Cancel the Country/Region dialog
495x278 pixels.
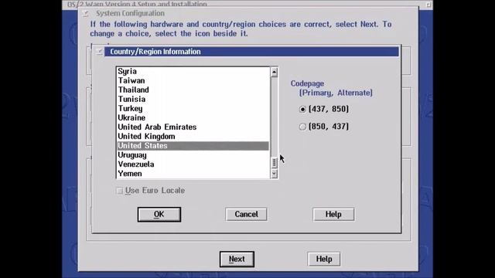point(246,215)
